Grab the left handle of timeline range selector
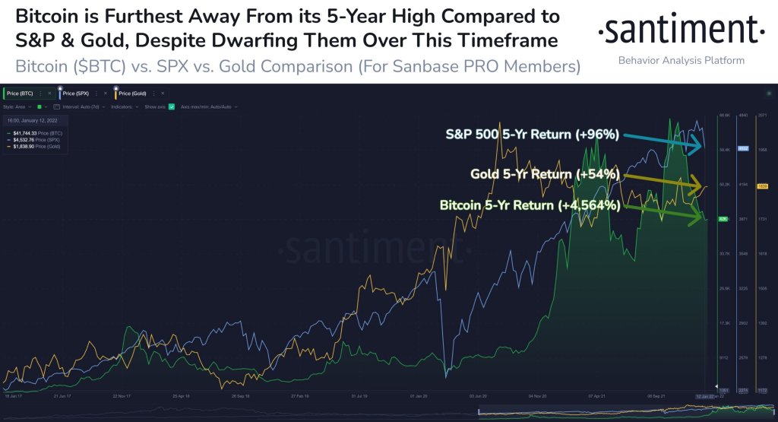 pos(479,413)
